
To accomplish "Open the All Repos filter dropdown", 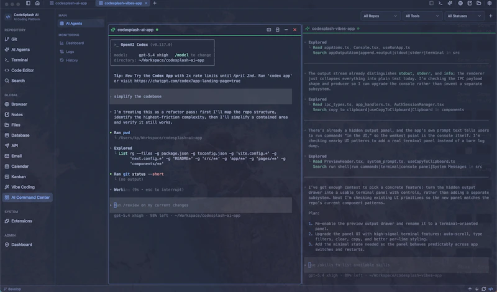I will (x=380, y=16).
